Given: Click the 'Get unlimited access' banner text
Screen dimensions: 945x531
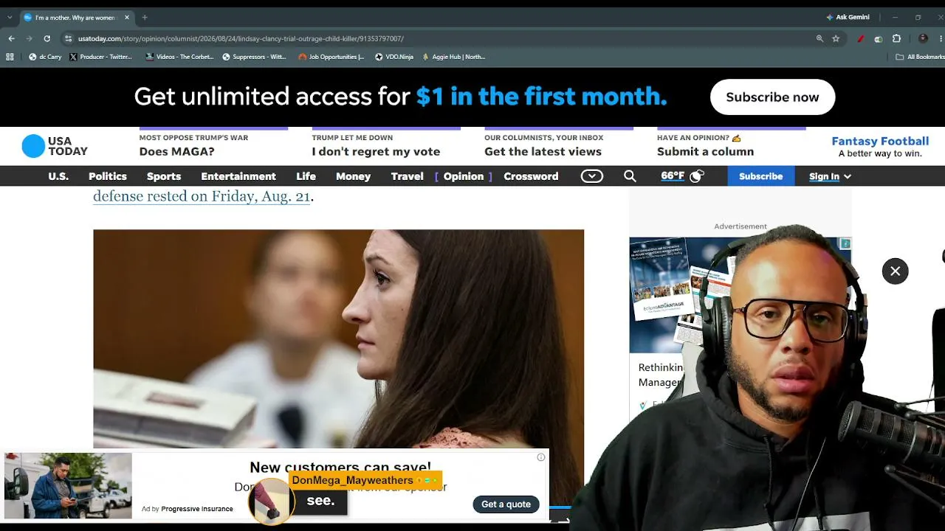Looking at the screenshot, I should (x=400, y=97).
